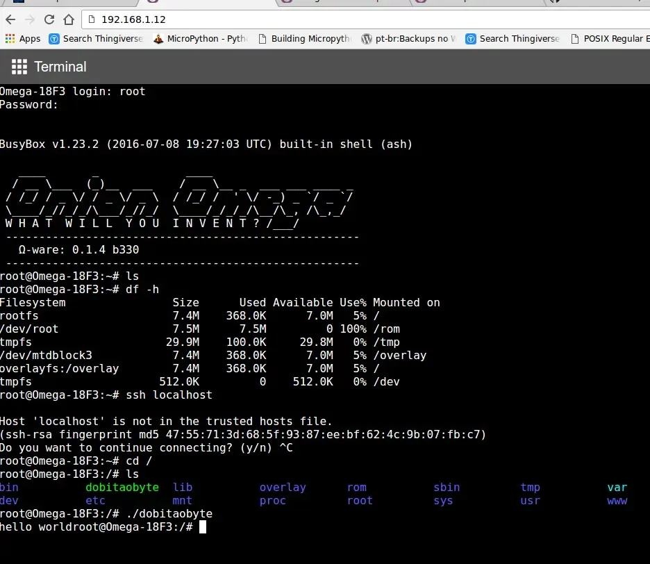Open POSIX Regular bookmark
The image size is (650, 564).
coord(610,39)
